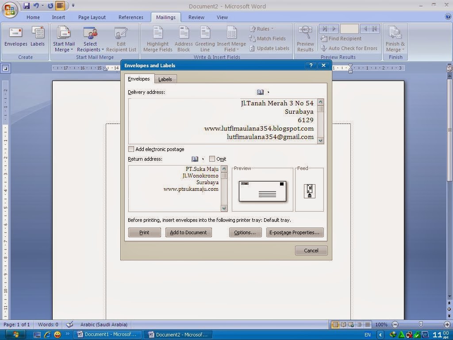Expand the Rules dropdown menu
453x340 pixels.
click(x=262, y=28)
